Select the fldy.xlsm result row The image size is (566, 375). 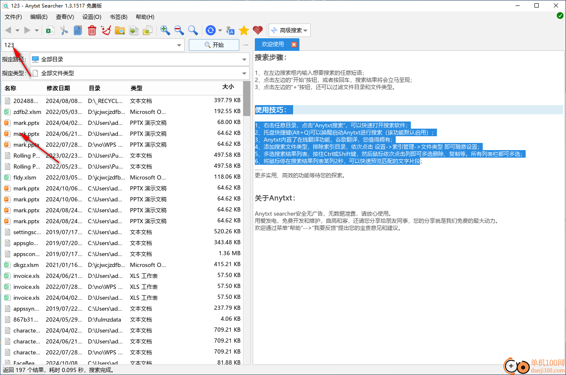tap(122, 177)
